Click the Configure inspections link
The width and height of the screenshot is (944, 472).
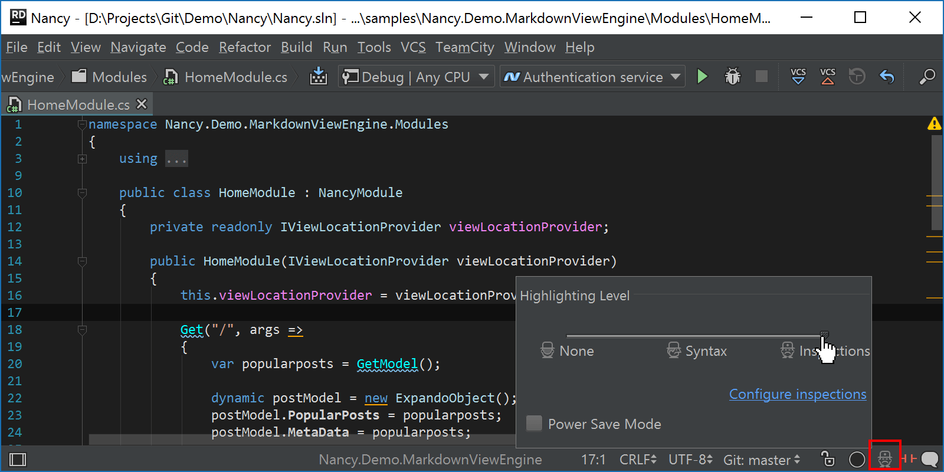[798, 394]
